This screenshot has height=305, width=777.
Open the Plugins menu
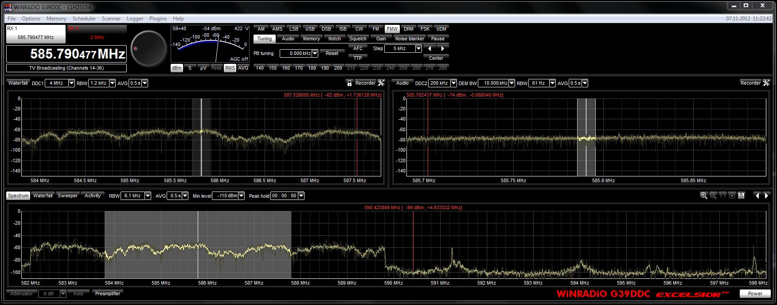pos(158,19)
